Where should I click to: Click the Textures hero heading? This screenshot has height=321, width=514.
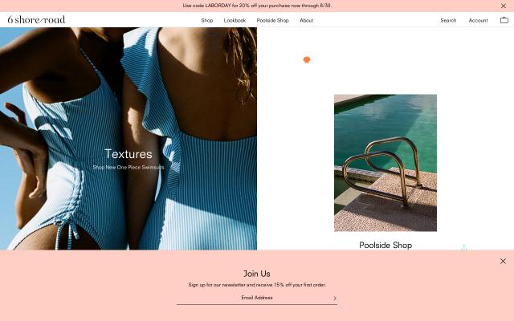point(128,154)
